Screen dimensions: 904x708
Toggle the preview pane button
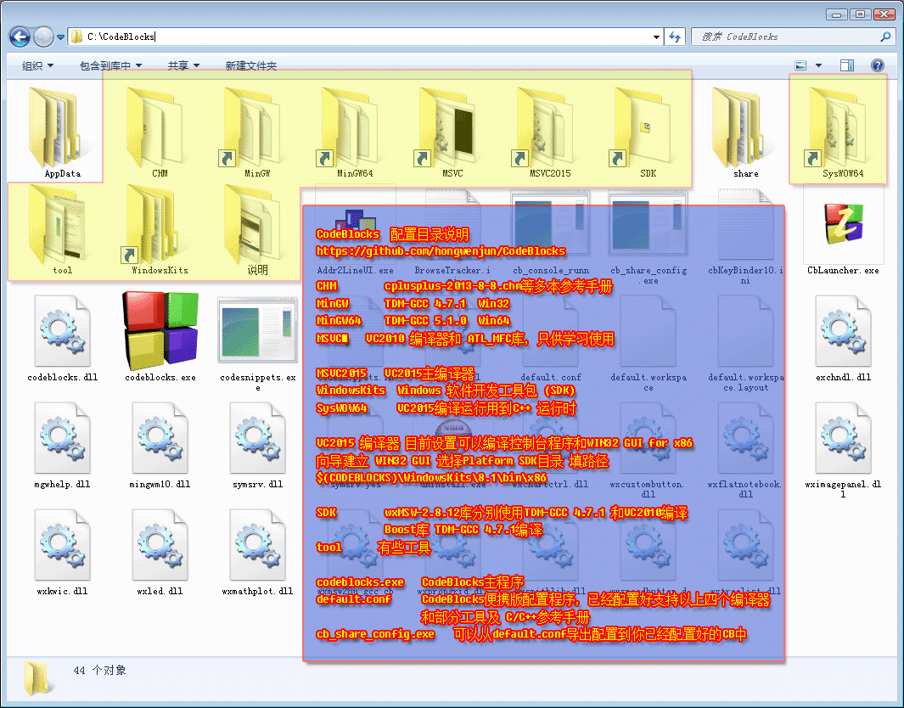[x=847, y=65]
